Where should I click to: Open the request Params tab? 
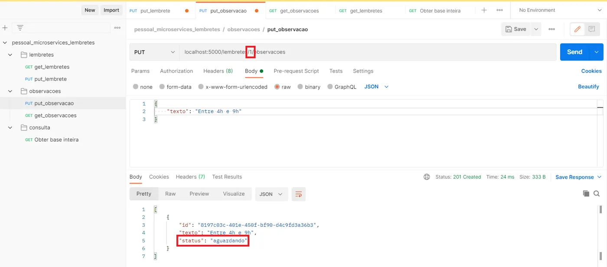tap(140, 71)
